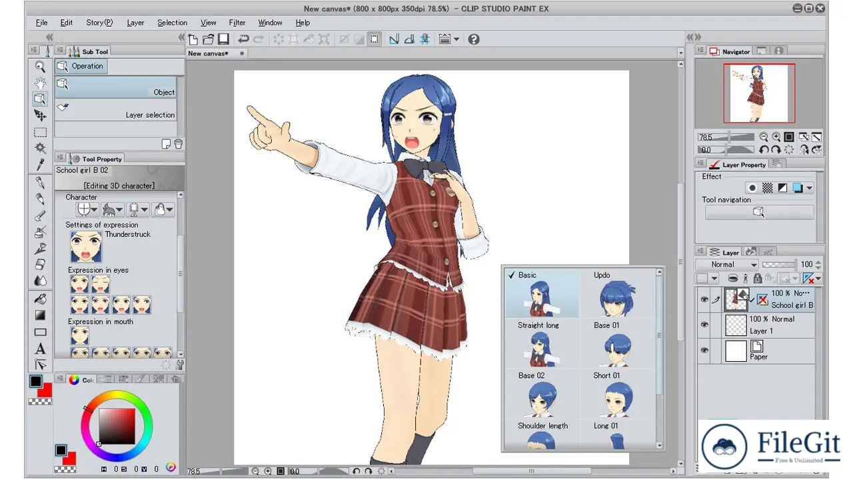Save the canvas with toolbar icon
This screenshot has height=479, width=853.
(x=223, y=39)
